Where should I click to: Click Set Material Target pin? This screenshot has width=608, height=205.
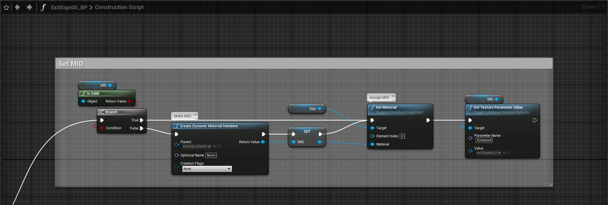372,128
